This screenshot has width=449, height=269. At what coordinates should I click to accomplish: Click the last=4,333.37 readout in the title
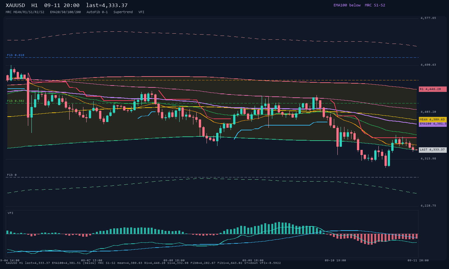107,5
